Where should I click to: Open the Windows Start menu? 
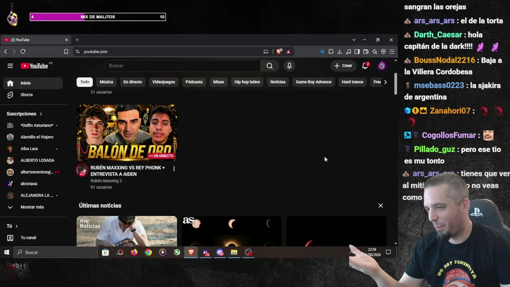(x=6, y=252)
